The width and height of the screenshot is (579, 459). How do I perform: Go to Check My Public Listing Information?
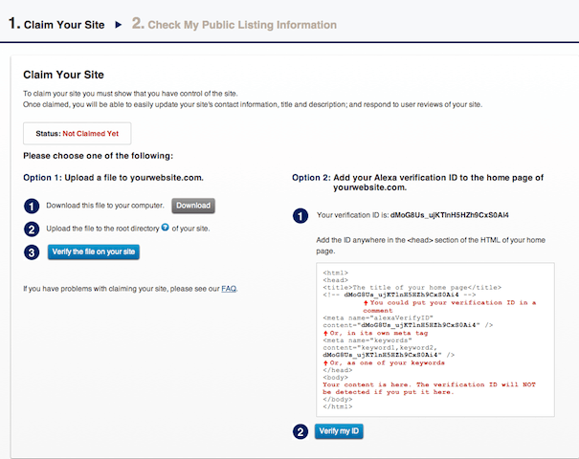[234, 24]
